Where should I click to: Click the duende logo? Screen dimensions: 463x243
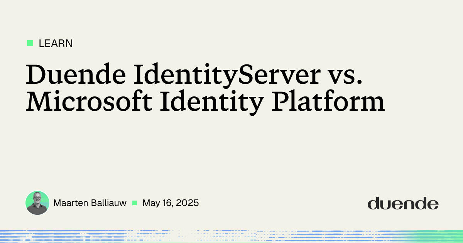coord(403,203)
